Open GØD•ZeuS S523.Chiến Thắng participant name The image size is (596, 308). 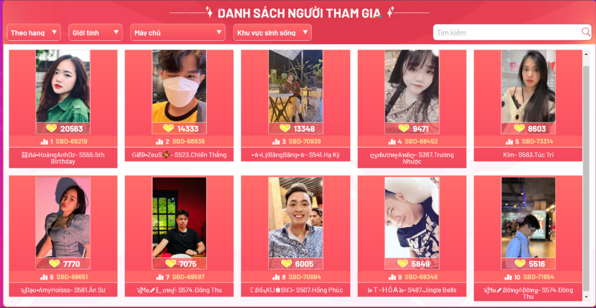click(179, 155)
